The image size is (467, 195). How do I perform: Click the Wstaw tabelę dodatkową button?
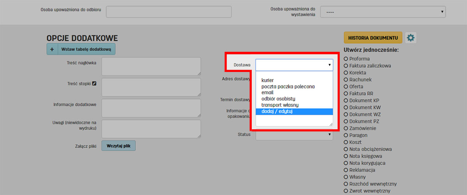(x=86, y=49)
